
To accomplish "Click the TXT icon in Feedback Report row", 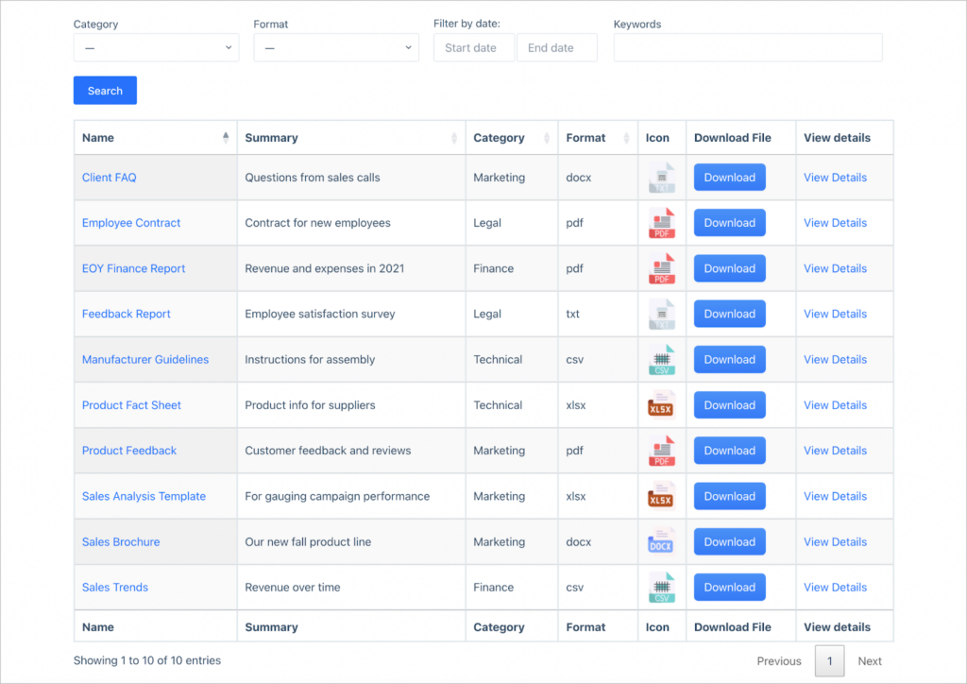I will [x=661, y=314].
